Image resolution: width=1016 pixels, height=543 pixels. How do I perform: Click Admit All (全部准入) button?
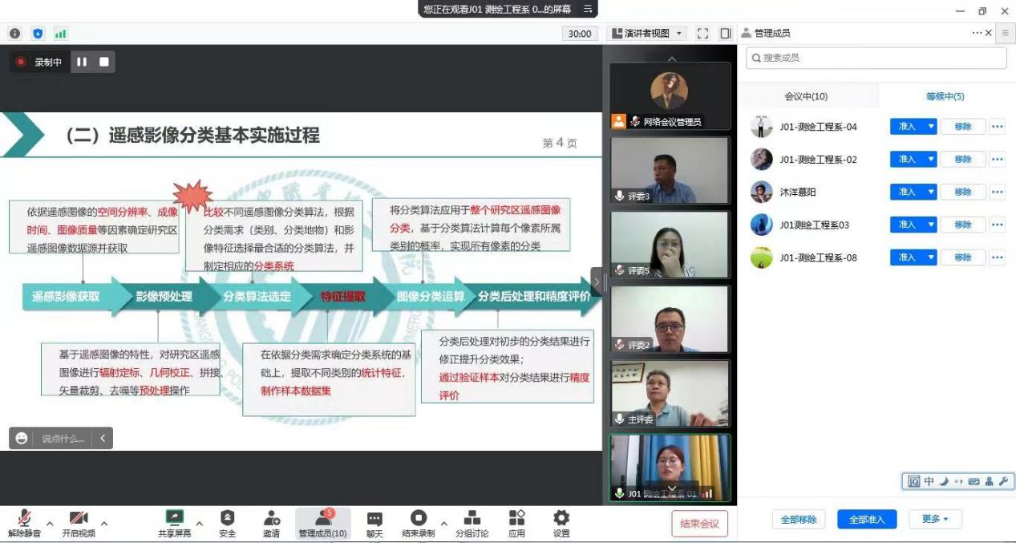(x=866, y=519)
